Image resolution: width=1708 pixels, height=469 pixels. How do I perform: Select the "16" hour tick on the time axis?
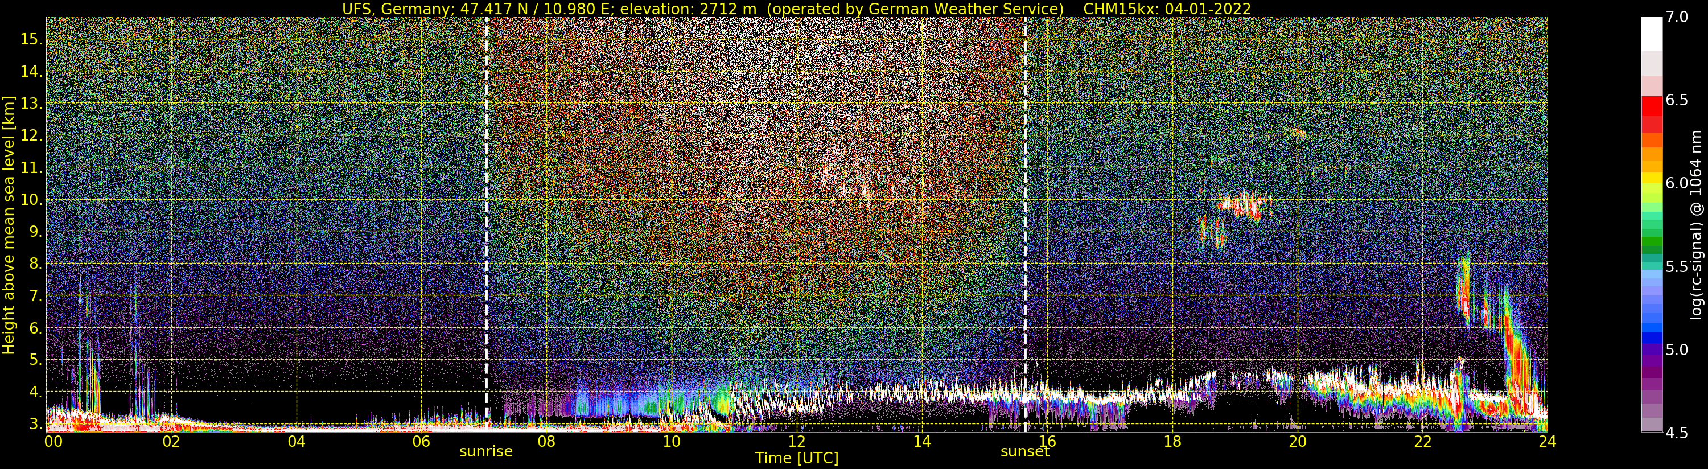pyautogui.click(x=1047, y=441)
